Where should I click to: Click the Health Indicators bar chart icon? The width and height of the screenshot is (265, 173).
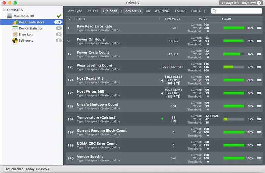pyautogui.click(x=15, y=22)
